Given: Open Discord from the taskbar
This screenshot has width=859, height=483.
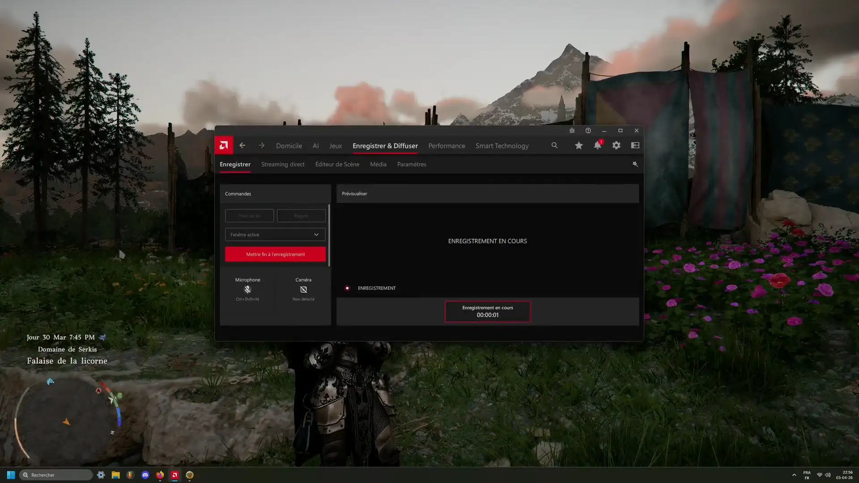Looking at the screenshot, I should 145,475.
